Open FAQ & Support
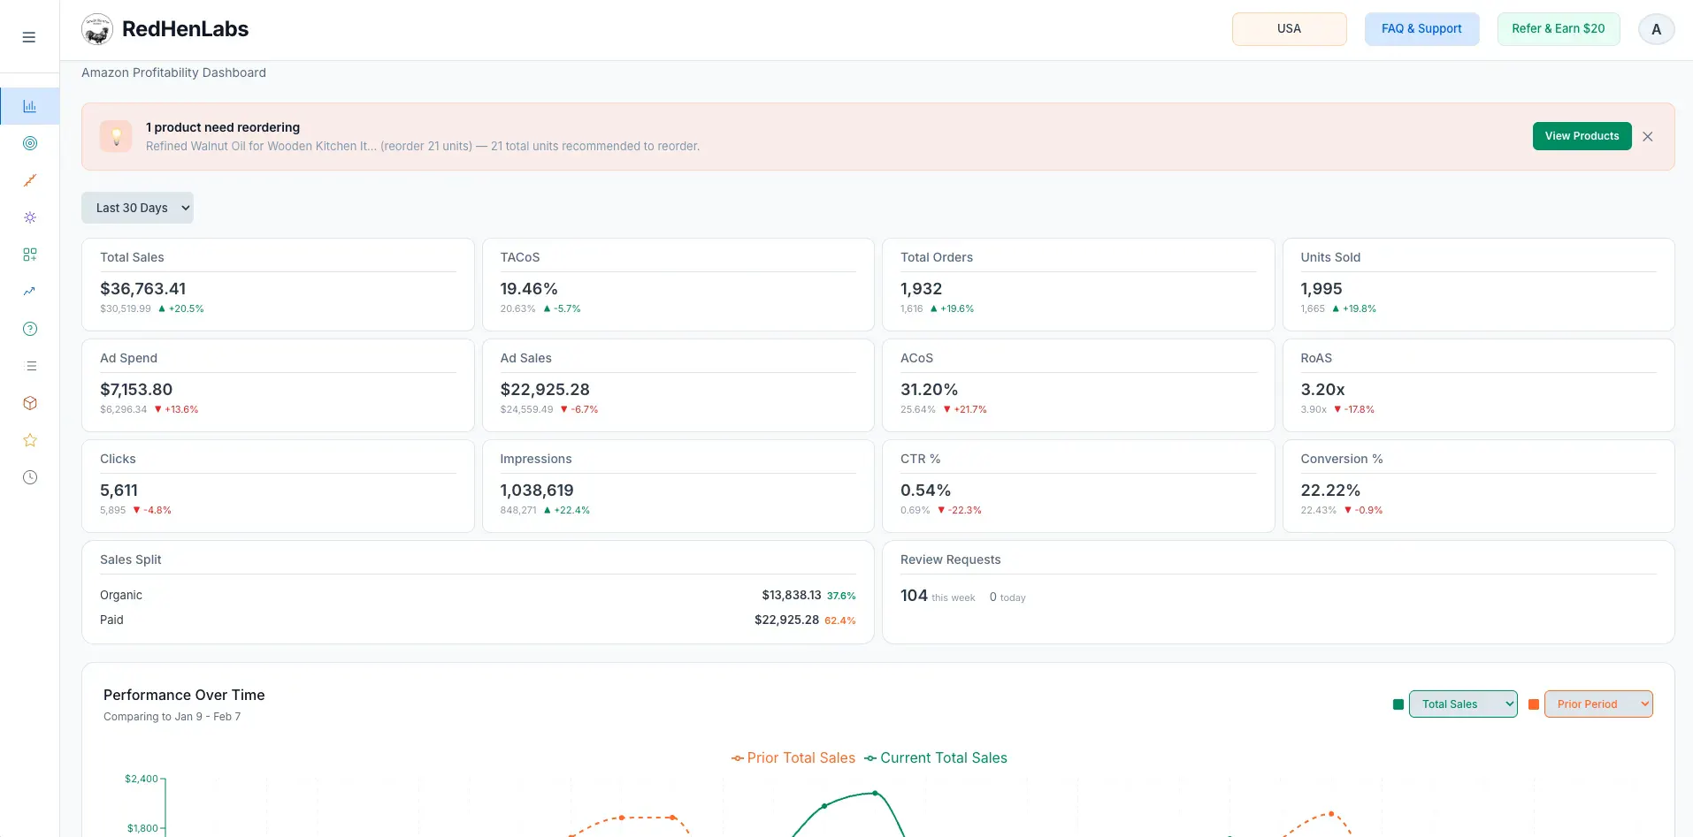This screenshot has width=1693, height=837. coord(1422,29)
